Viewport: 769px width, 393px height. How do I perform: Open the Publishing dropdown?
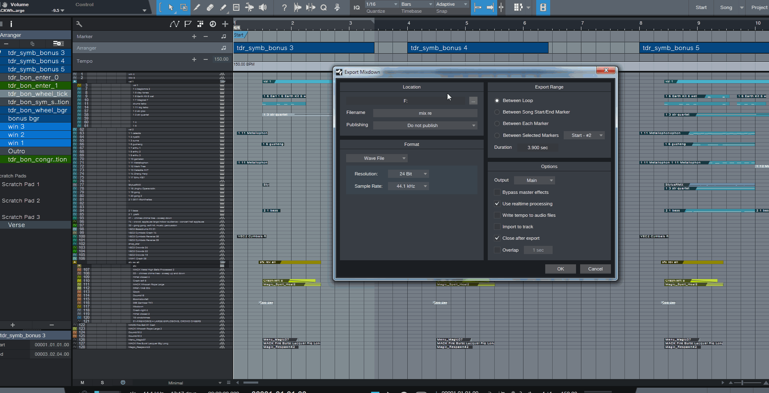[x=425, y=125]
